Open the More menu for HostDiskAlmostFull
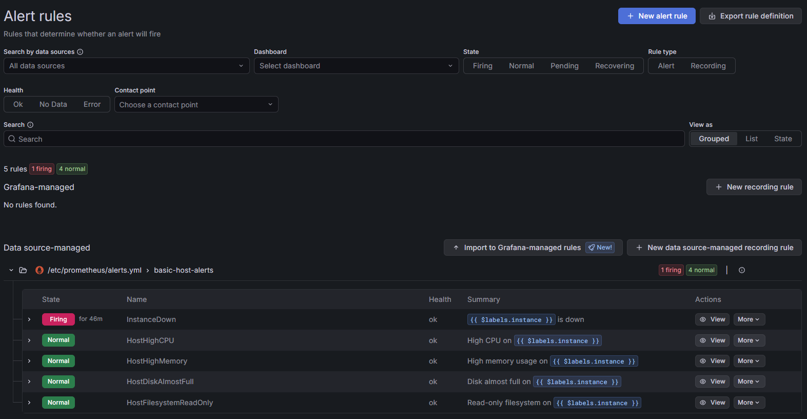Screen dimensions: 807x419 point(749,382)
